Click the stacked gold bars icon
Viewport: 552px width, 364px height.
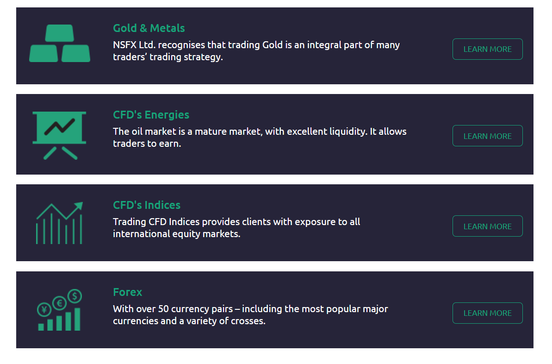(x=60, y=44)
